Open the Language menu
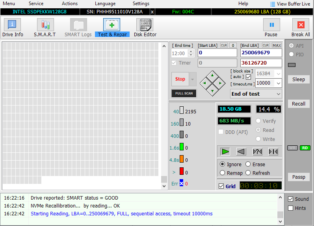Viewport: 314px width, 226px height. 105,4
